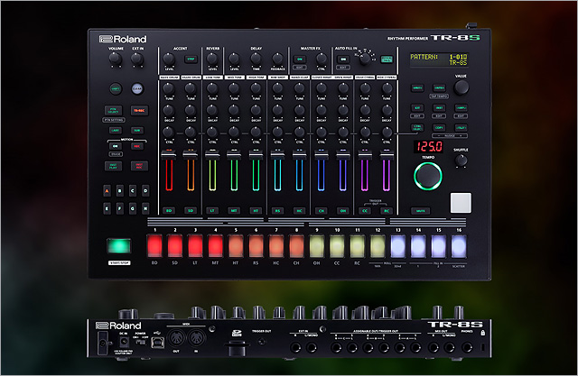Click the red 125.0 tempo display
The height and width of the screenshot is (376, 578).
point(429,145)
